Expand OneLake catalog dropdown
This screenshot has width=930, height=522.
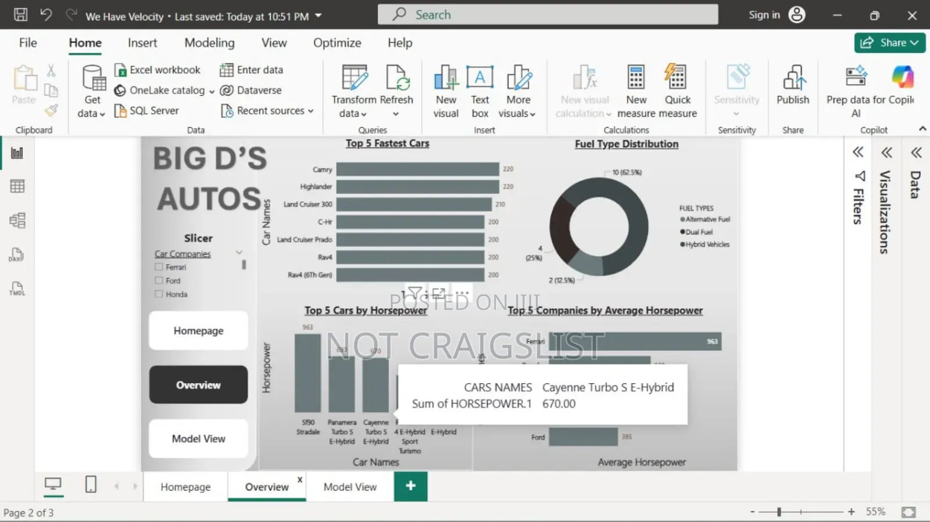212,91
